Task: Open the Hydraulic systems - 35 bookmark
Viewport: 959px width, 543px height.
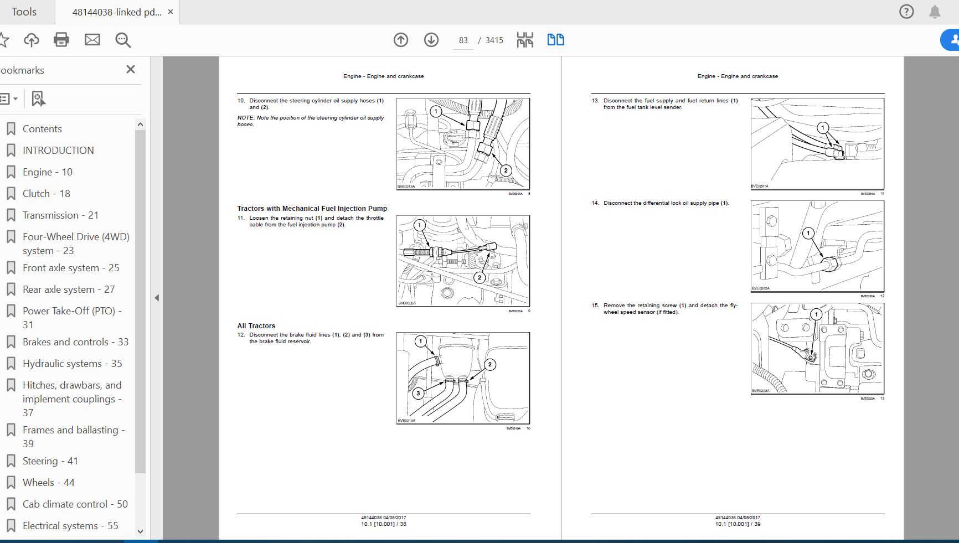Action: coord(72,364)
